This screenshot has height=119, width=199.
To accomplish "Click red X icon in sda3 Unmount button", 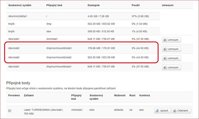I will tap(165, 49).
